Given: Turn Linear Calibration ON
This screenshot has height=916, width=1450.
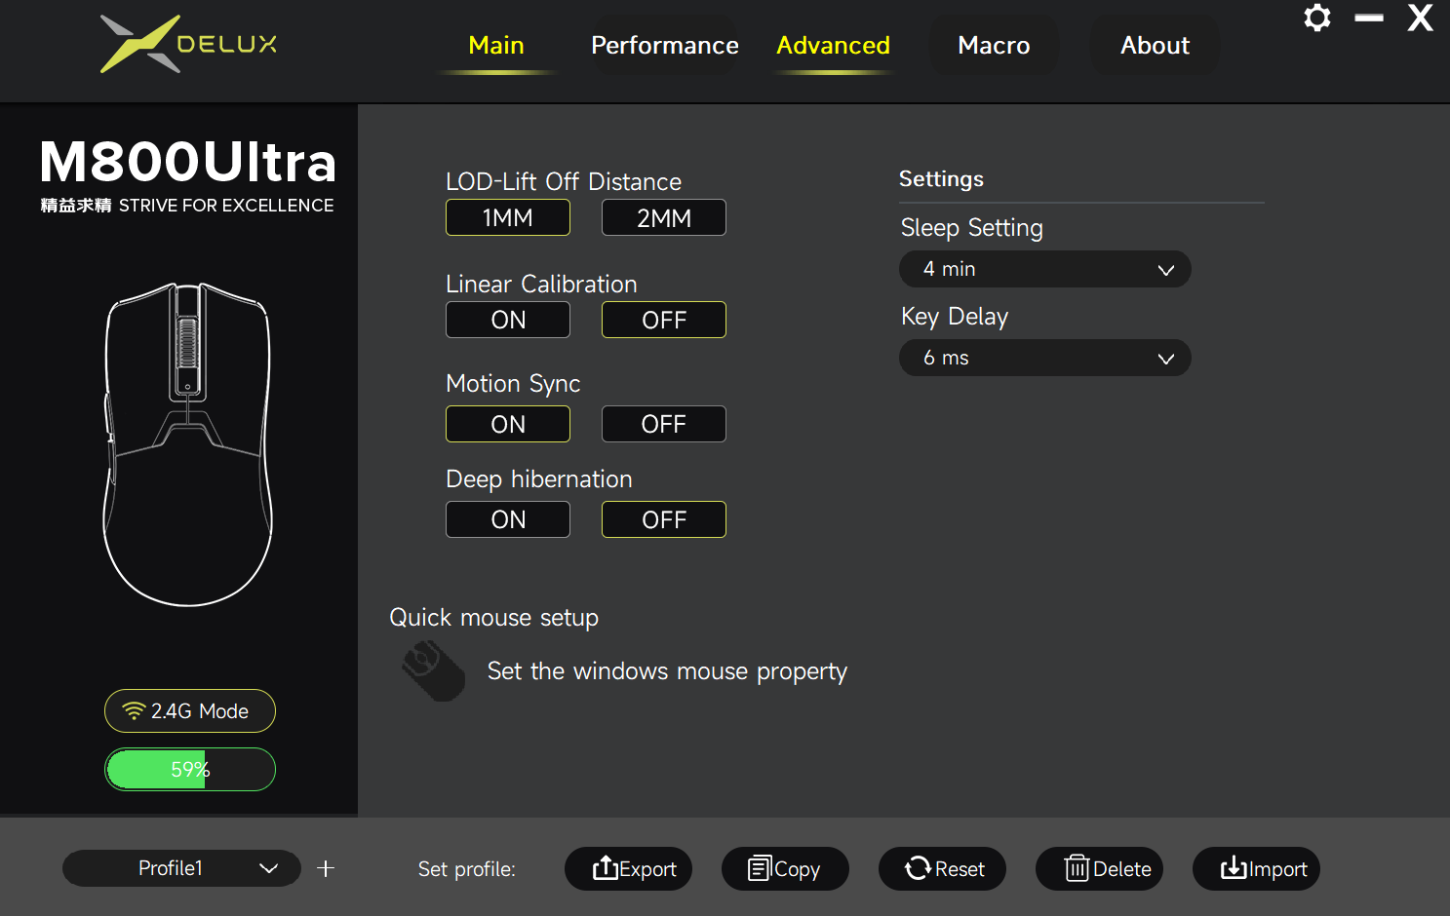Looking at the screenshot, I should click(x=508, y=320).
